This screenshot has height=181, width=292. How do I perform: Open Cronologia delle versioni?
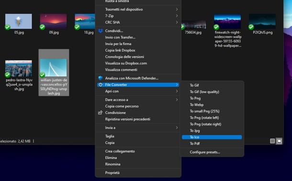click(138, 57)
